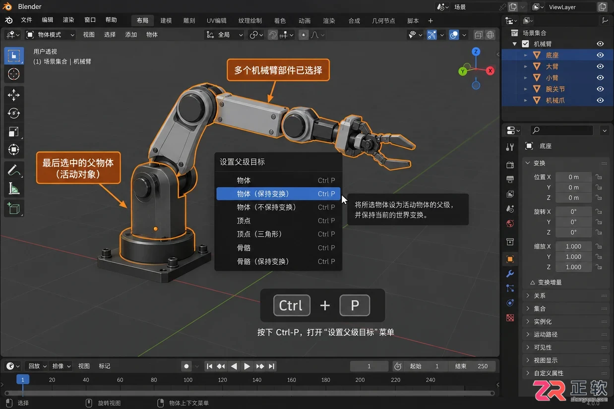Open the View Layer properties tab
Screen dimensions: 614x409
point(510,194)
